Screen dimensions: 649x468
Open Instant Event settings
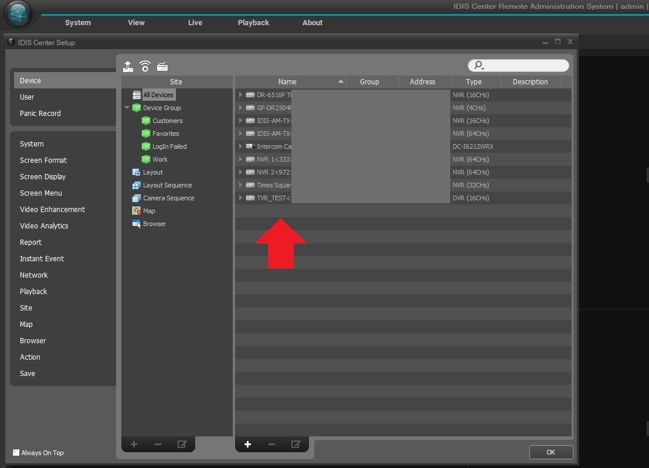point(42,259)
